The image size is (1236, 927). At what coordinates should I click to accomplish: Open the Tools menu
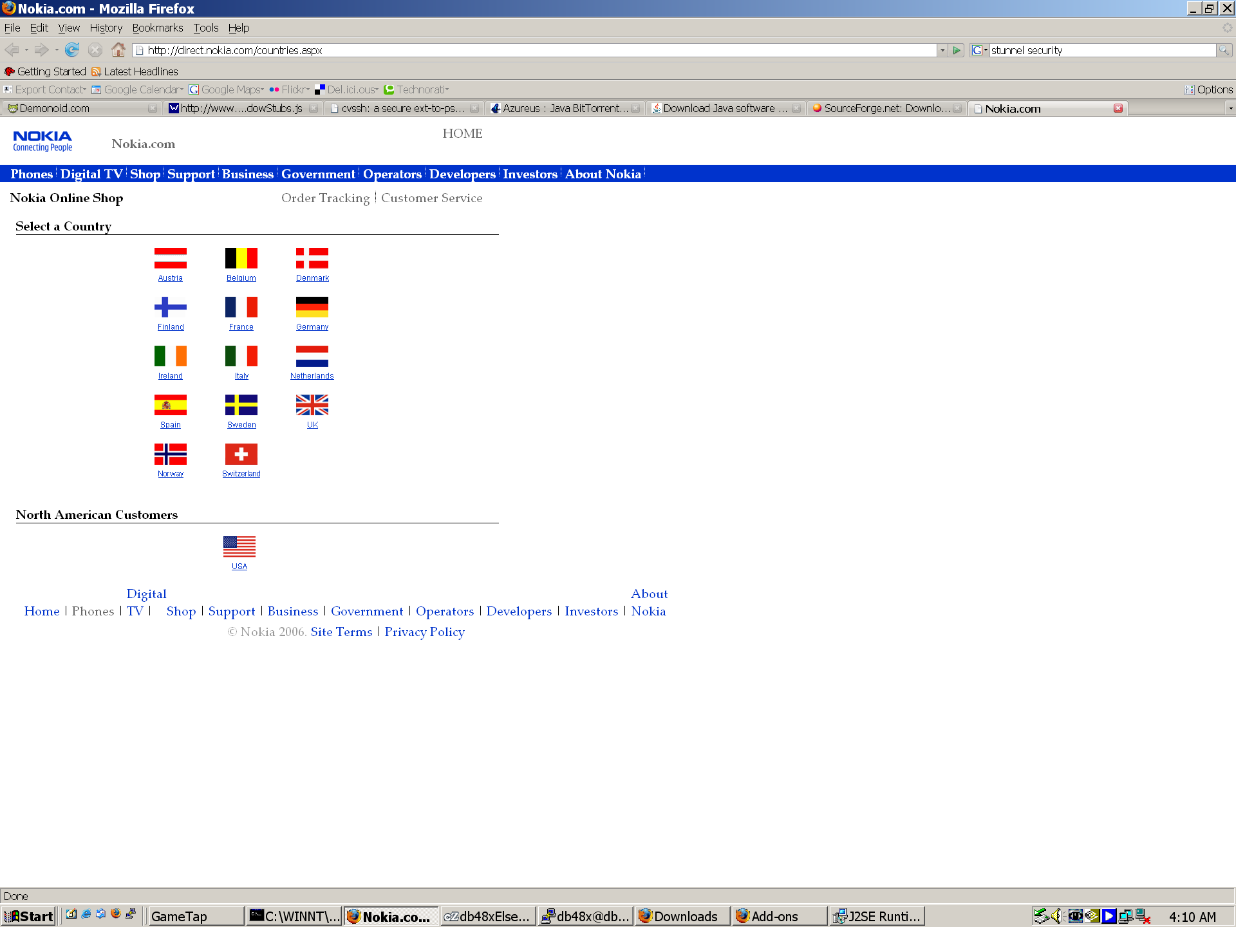pos(206,28)
